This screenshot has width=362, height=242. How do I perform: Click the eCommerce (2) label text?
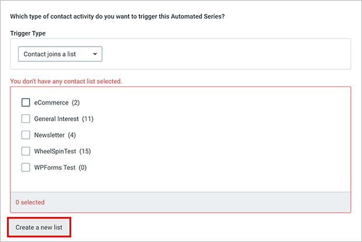57,103
